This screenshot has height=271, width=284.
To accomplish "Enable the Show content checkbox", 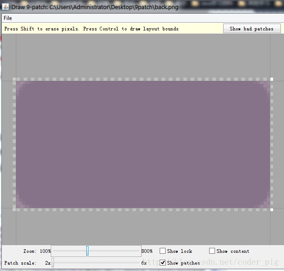I will coord(212,251).
